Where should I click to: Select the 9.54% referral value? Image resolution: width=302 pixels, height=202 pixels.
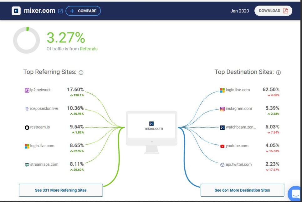(77, 127)
